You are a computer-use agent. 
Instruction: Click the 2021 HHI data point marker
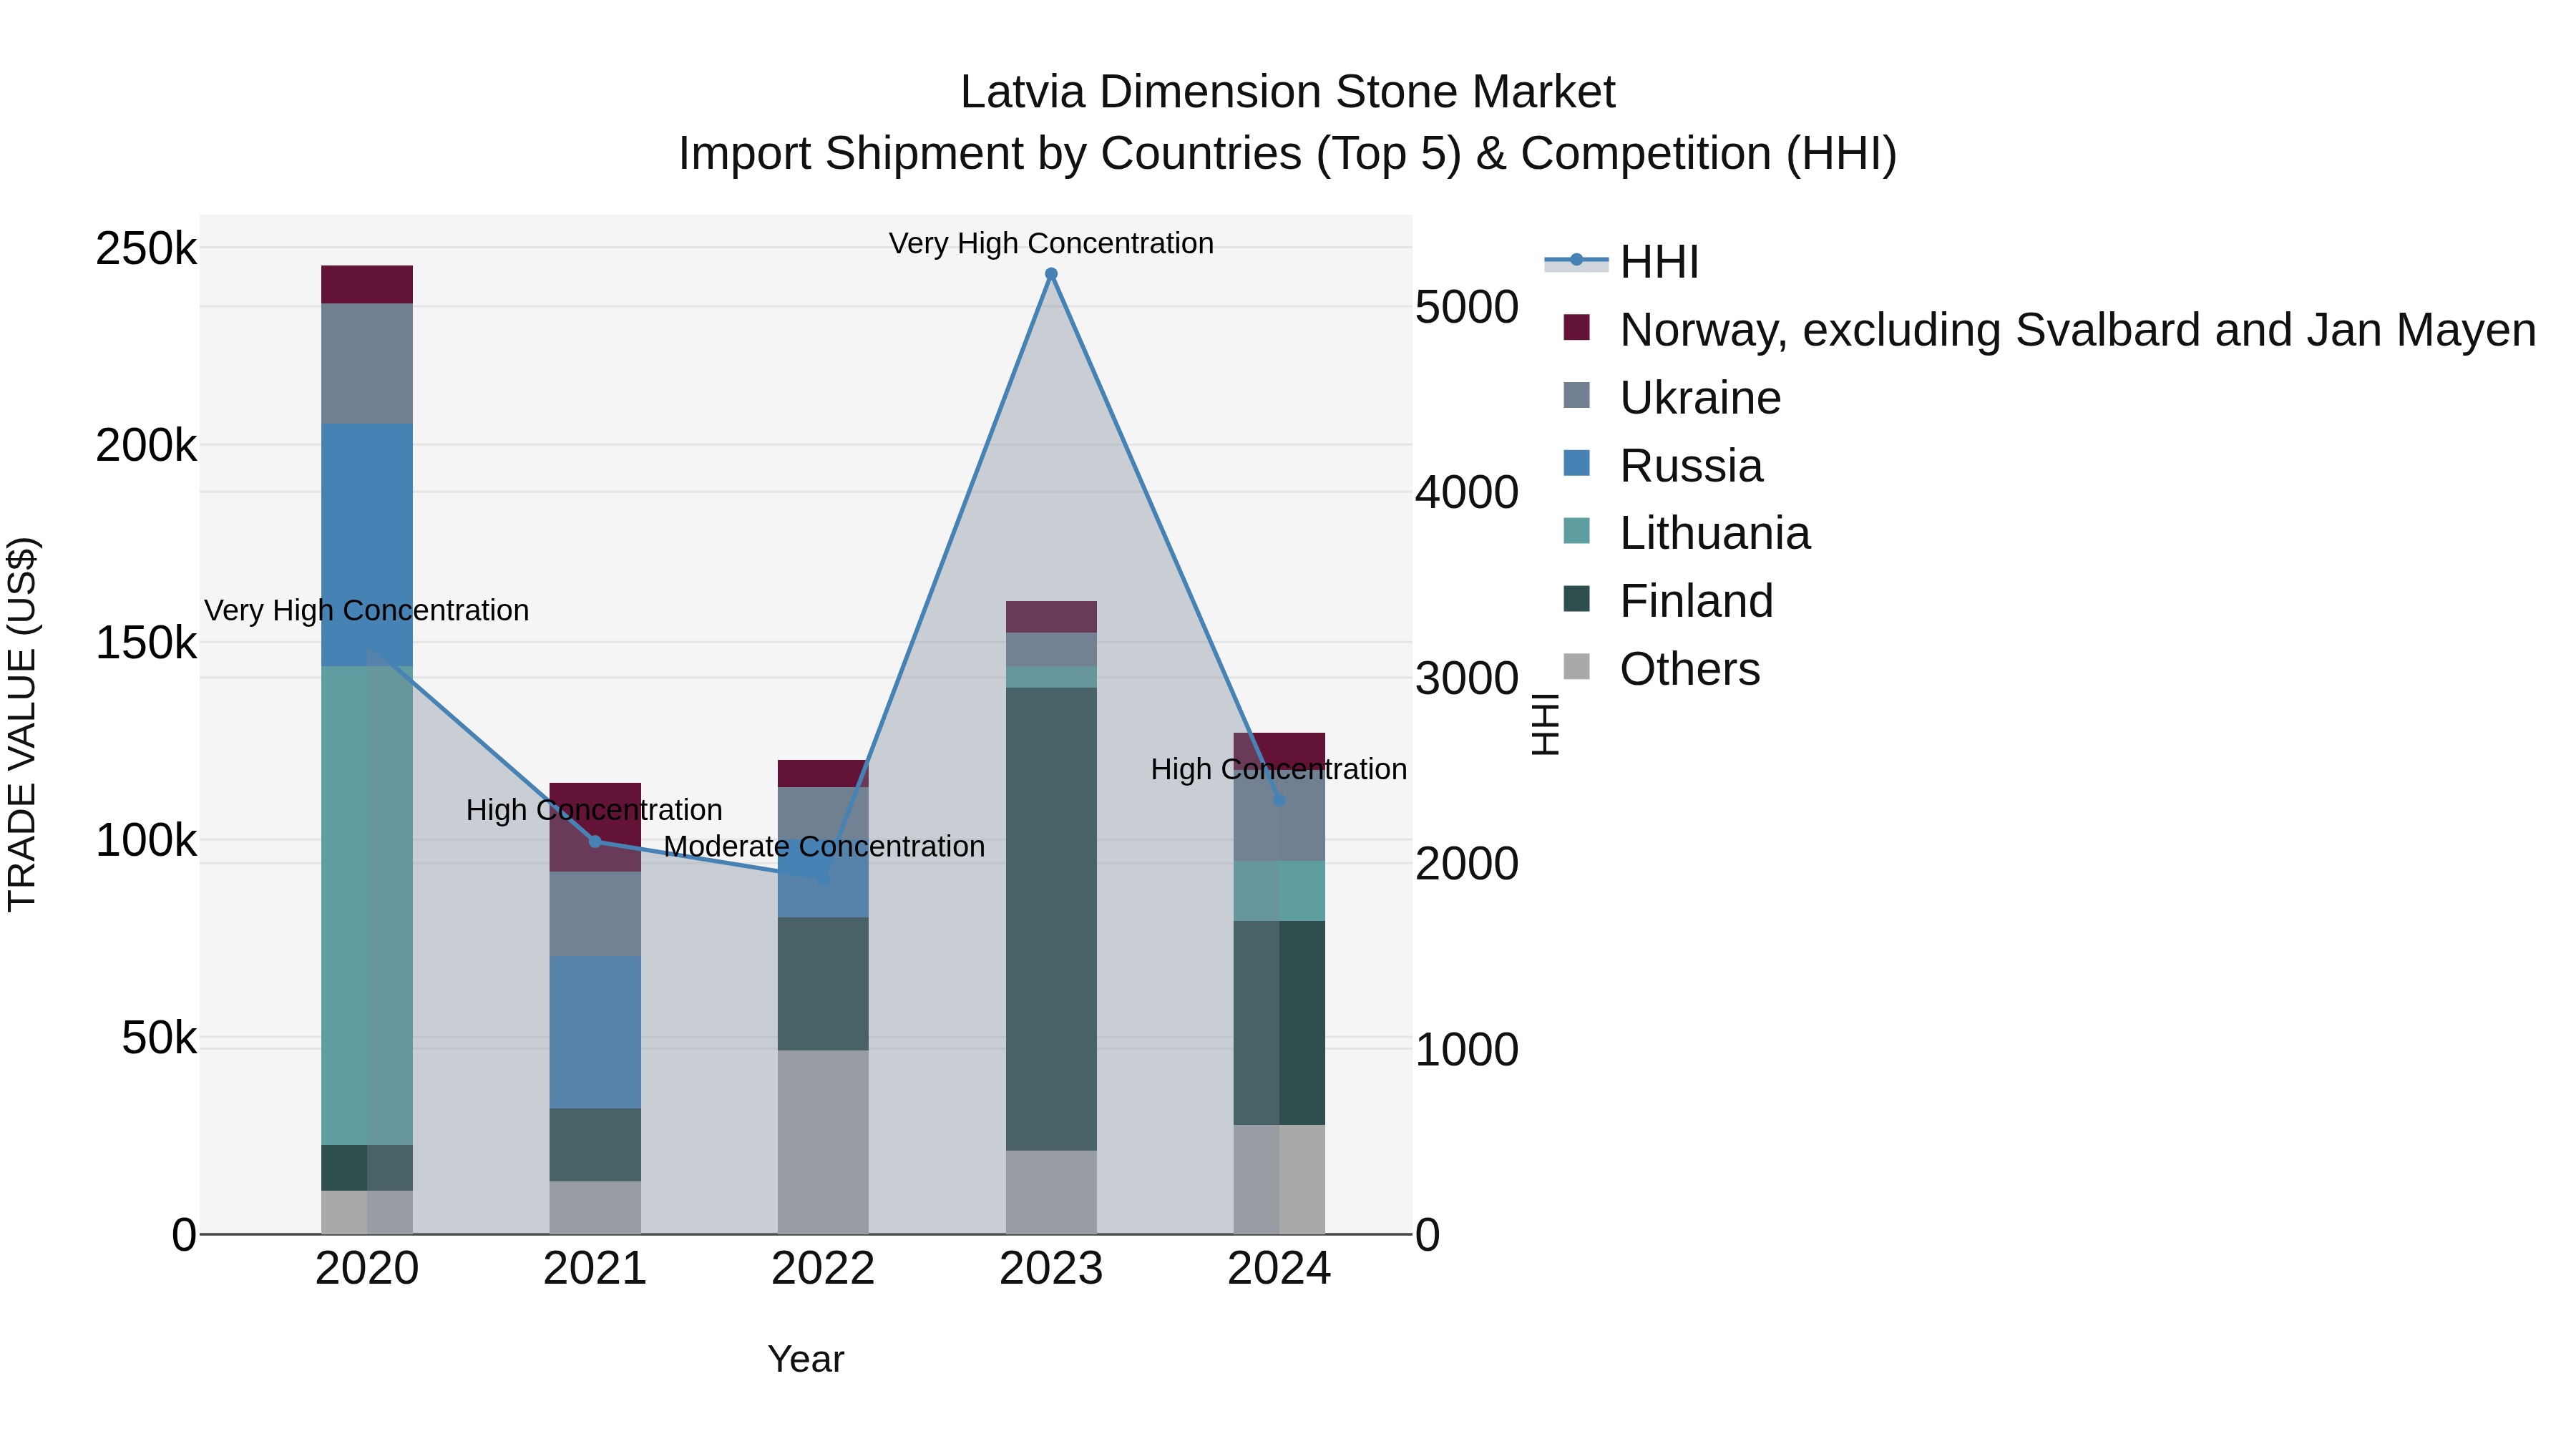click(x=595, y=842)
